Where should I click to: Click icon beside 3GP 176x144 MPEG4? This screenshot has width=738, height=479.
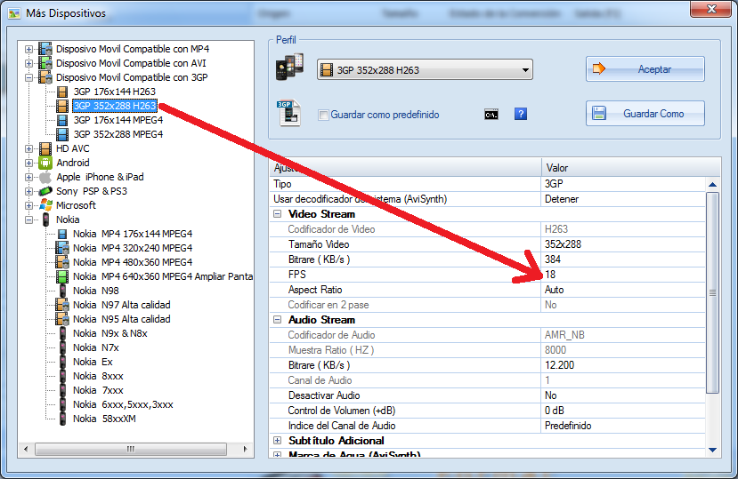tap(62, 120)
